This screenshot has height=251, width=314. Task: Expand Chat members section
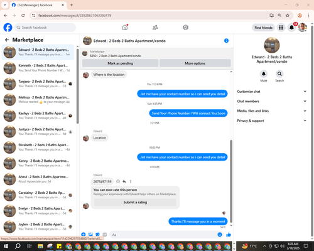coord(272,101)
